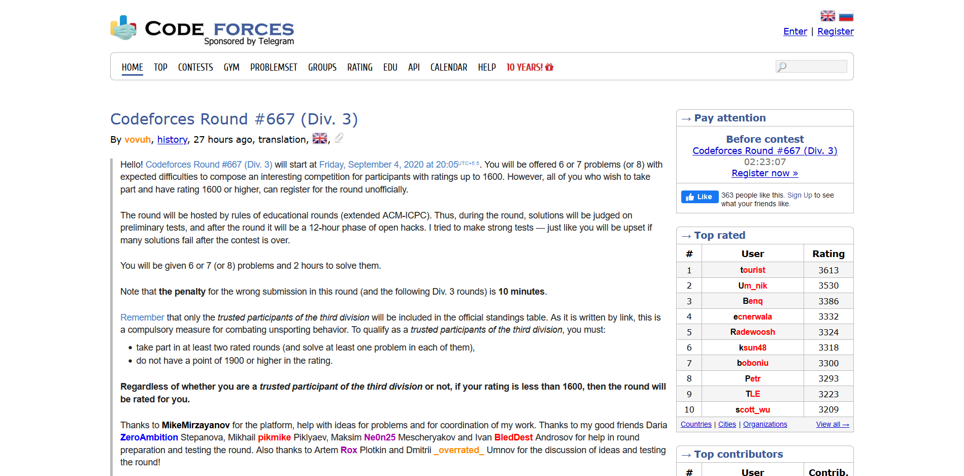Click the Enter login link
The height and width of the screenshot is (476, 964).
pyautogui.click(x=795, y=31)
